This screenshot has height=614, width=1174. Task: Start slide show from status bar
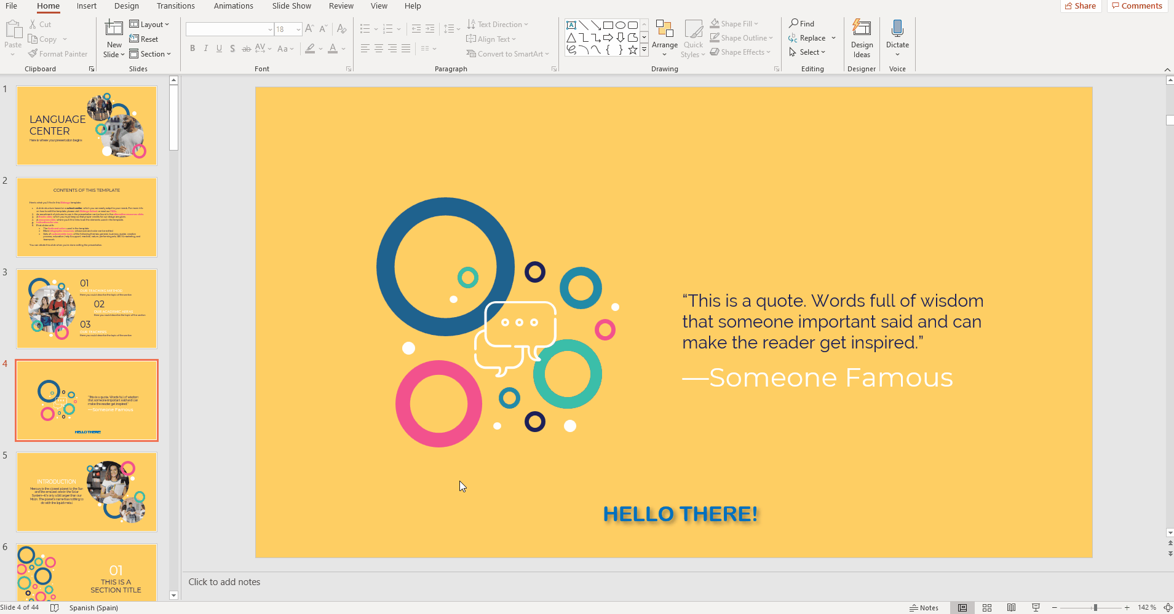click(x=1036, y=608)
